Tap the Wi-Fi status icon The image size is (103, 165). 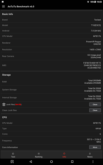click(88, 2)
